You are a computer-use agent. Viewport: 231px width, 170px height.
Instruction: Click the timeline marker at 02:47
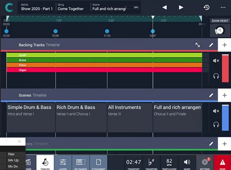[153, 31]
